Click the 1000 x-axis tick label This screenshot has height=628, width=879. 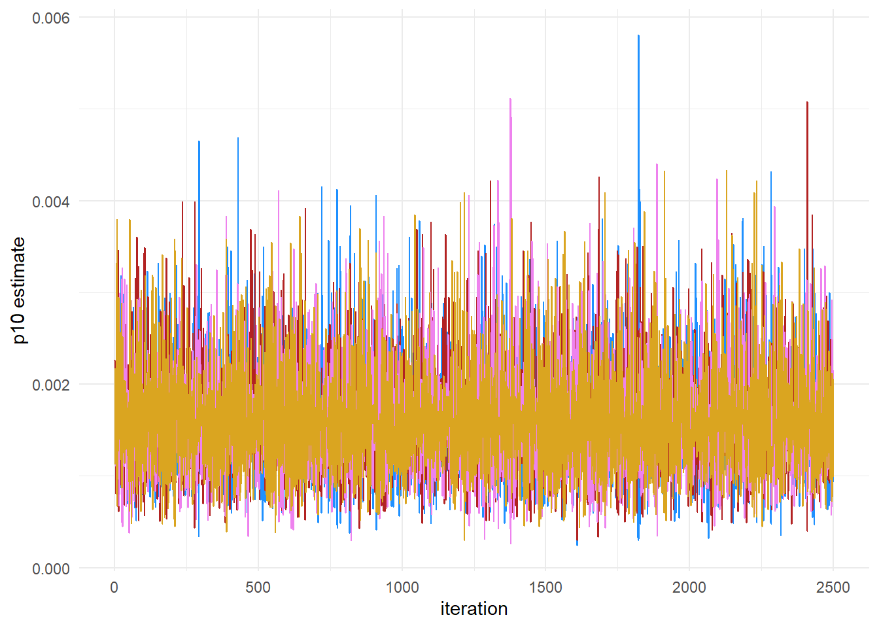[x=402, y=587]
